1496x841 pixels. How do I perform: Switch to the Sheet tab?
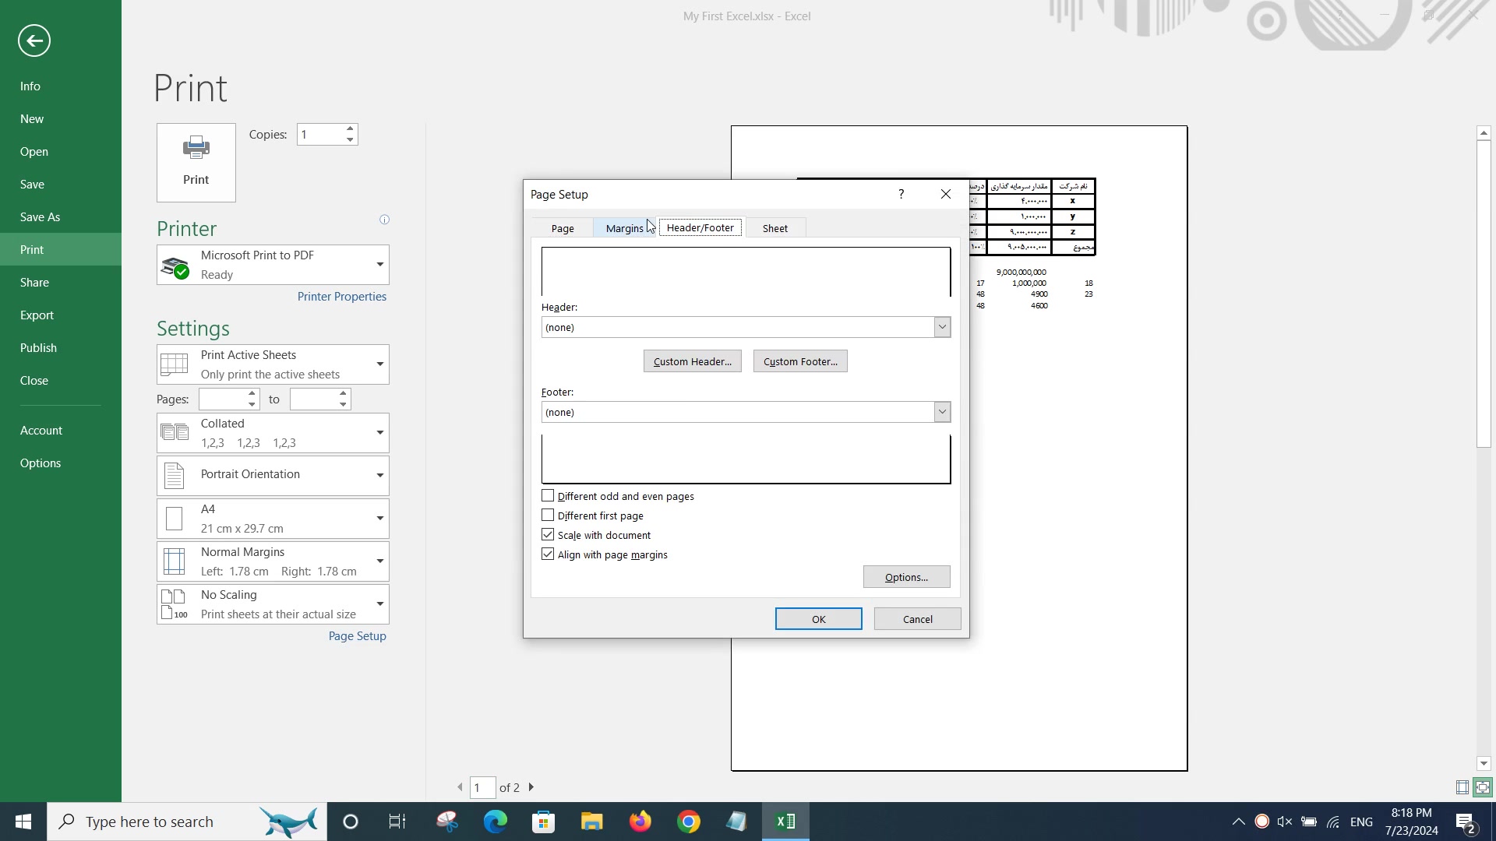pos(774,228)
